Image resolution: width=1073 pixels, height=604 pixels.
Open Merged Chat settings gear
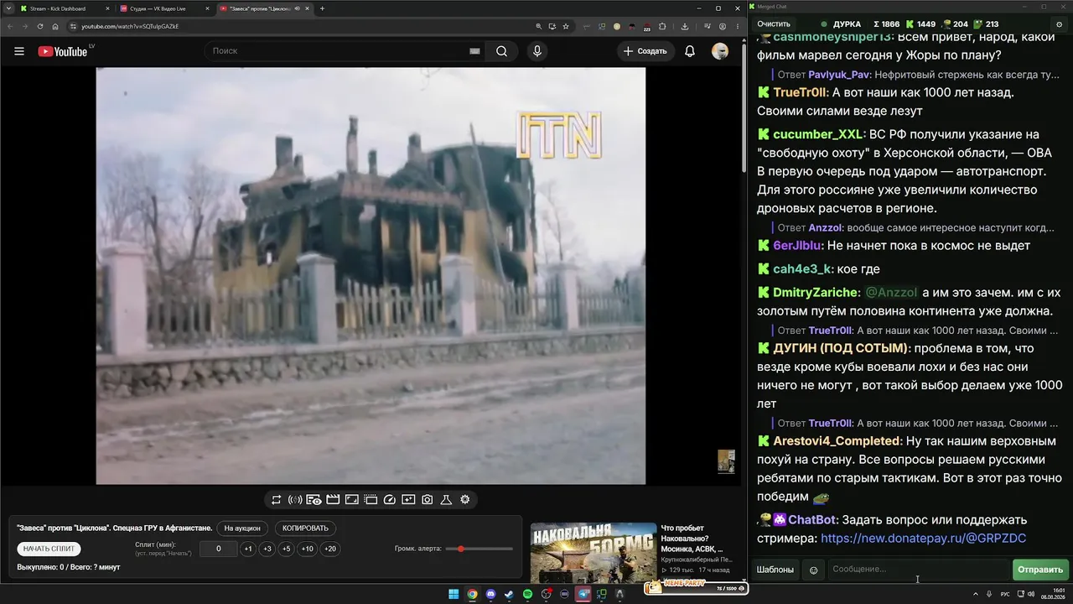click(1060, 24)
